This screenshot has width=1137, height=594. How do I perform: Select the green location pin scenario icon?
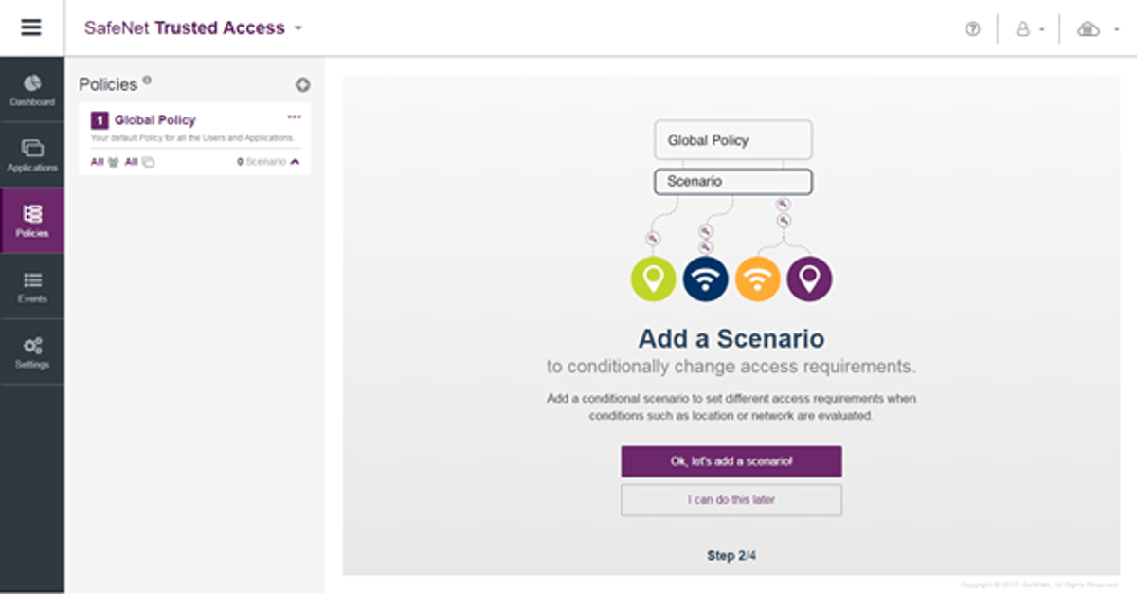[x=653, y=279]
